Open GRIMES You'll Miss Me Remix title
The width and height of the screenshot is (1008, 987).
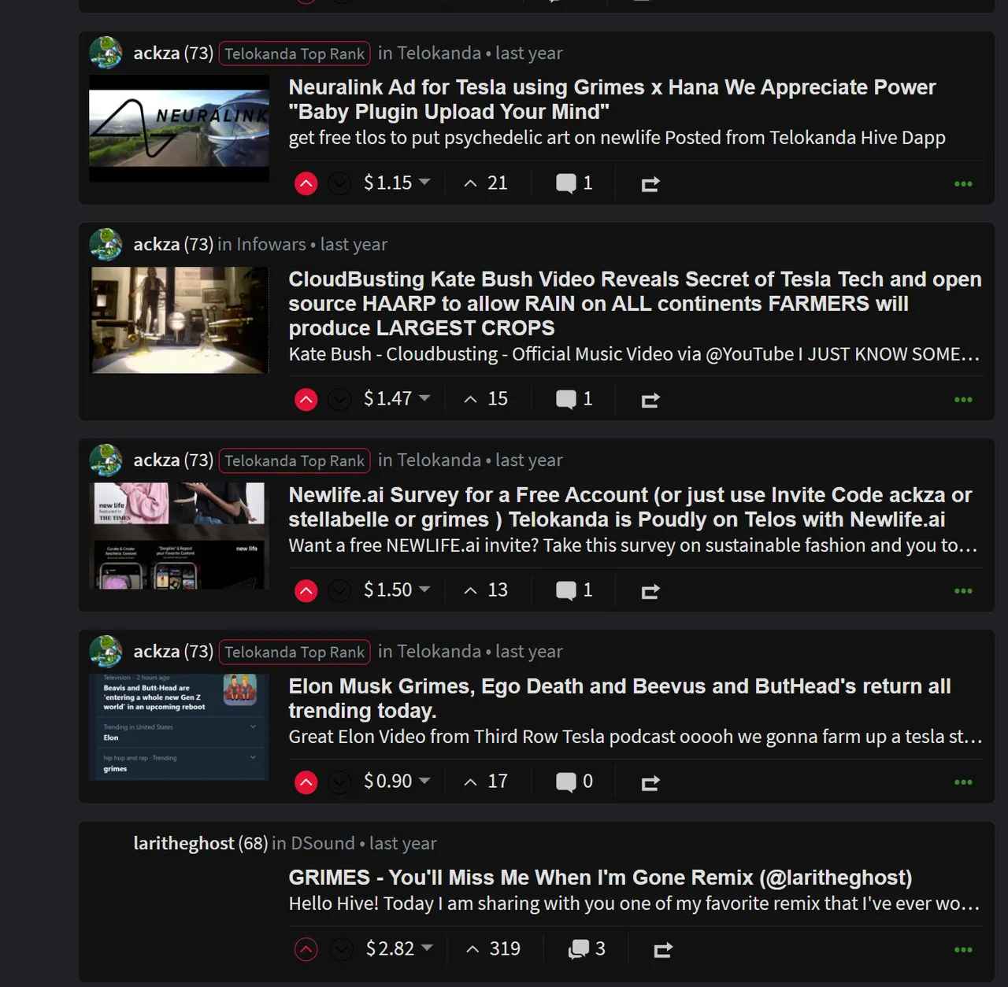point(600,878)
